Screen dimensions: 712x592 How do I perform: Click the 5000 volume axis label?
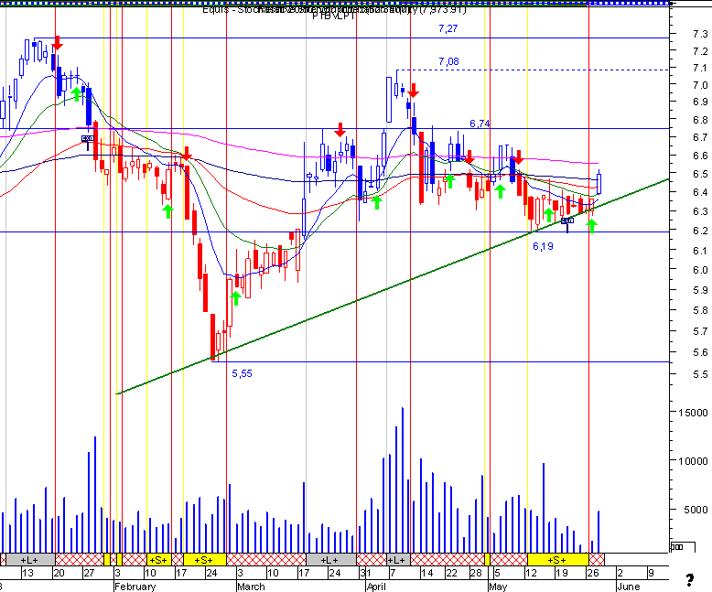coord(696,510)
